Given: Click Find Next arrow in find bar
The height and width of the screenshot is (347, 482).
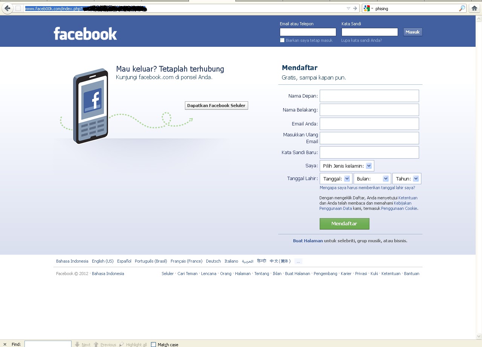Looking at the screenshot, I should [82, 344].
